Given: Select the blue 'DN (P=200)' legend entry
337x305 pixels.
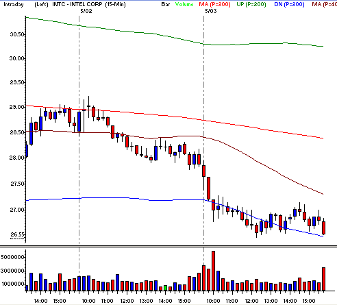Looking at the screenshot, I should (x=289, y=4).
